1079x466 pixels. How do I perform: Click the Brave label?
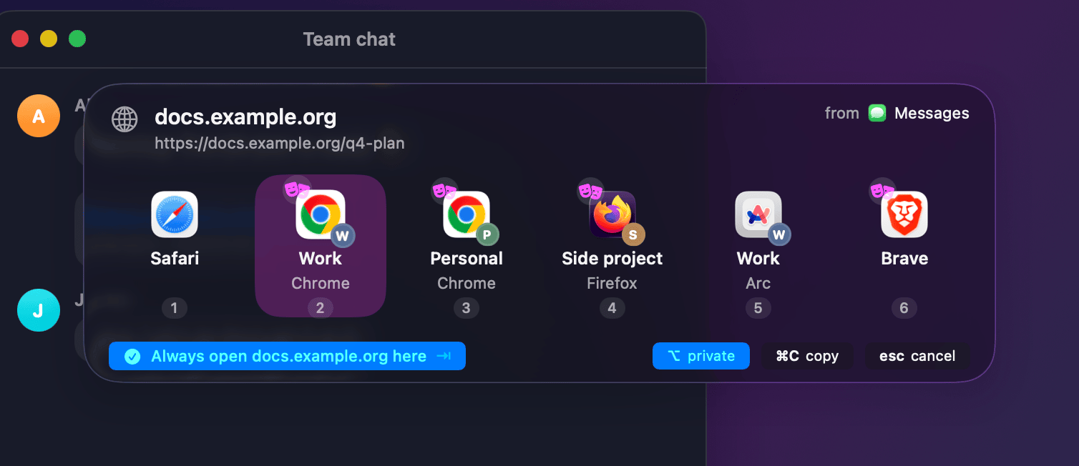[904, 258]
